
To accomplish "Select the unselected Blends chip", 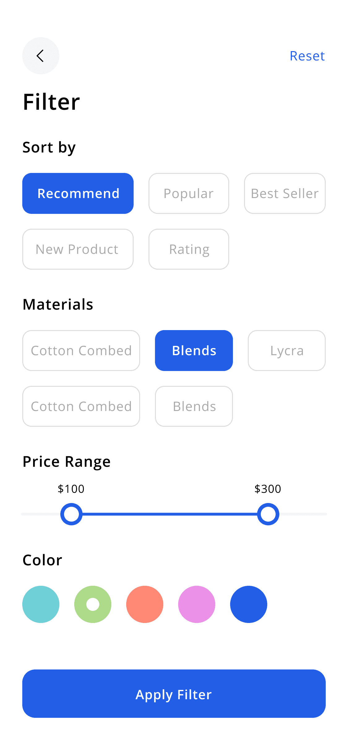I will pyautogui.click(x=194, y=406).
